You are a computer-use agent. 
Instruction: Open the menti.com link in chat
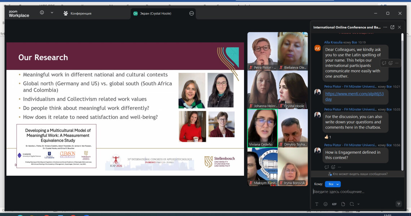354,96
